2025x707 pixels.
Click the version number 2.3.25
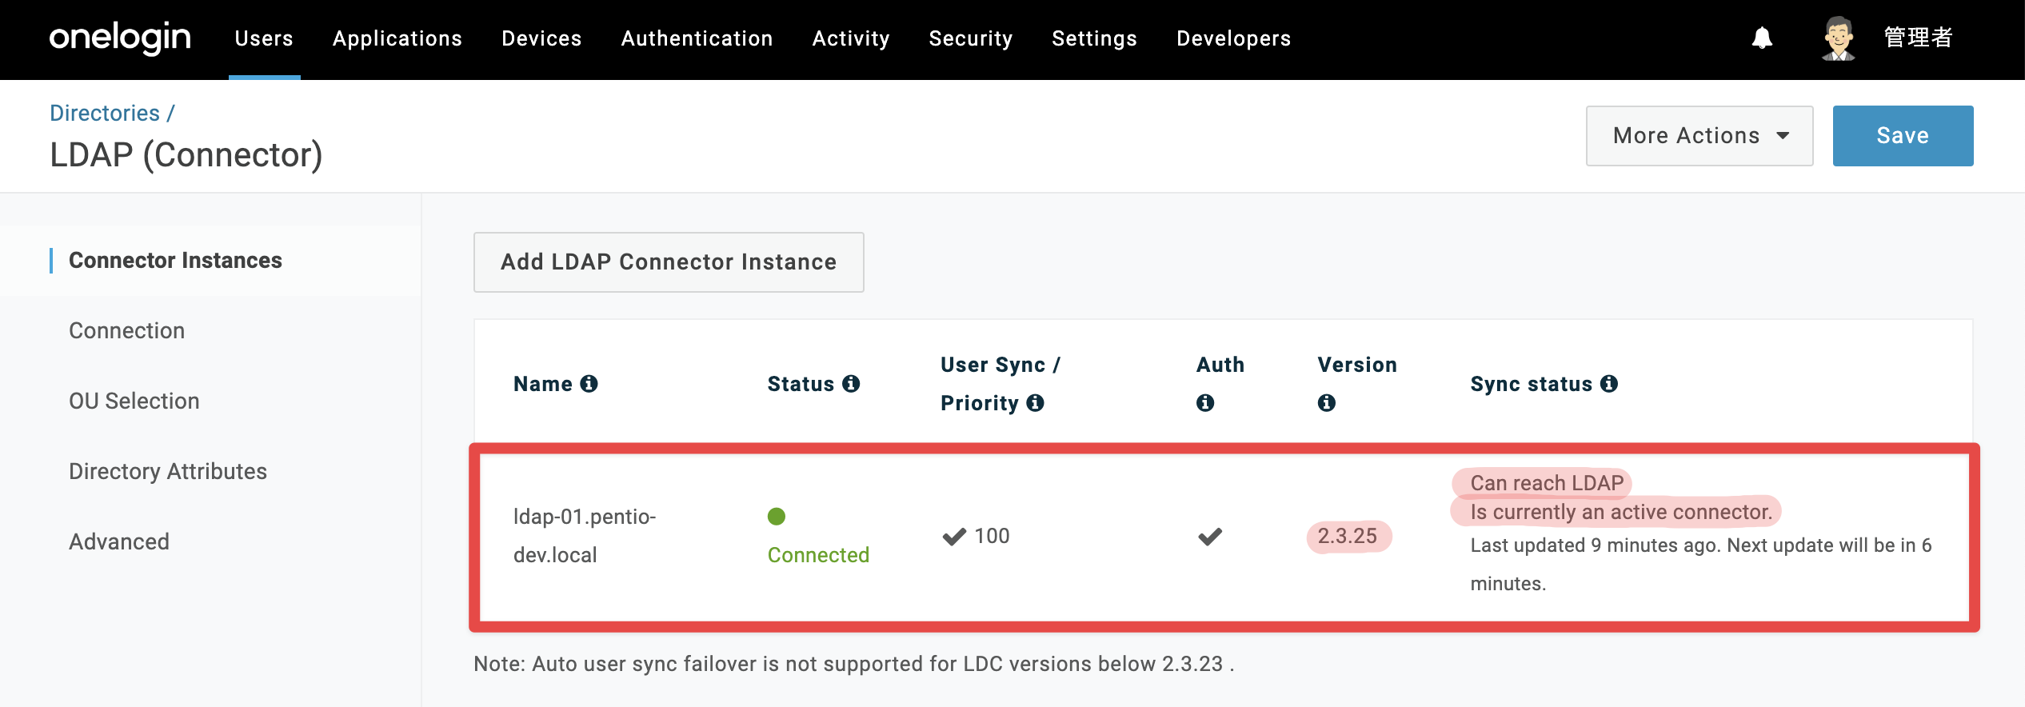pos(1348,536)
